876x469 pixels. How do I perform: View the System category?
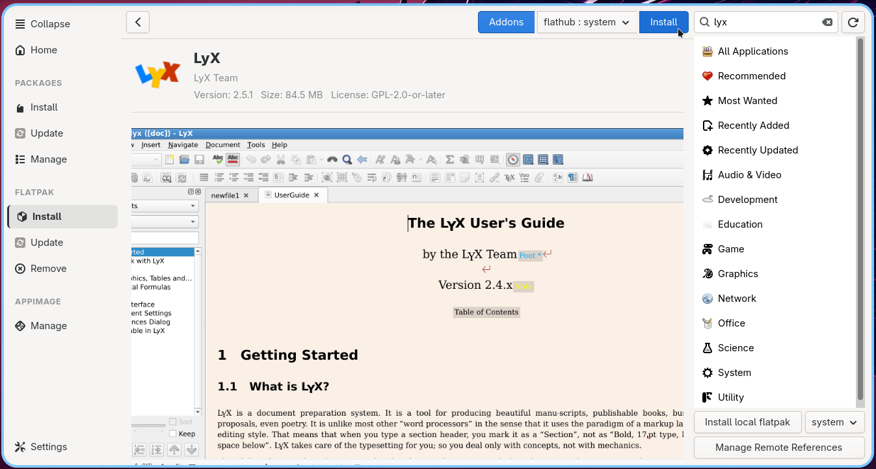775,373
